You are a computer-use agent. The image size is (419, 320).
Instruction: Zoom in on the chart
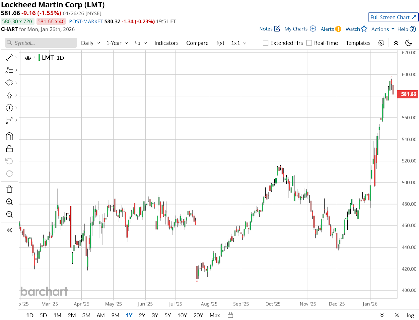[x=9, y=202]
